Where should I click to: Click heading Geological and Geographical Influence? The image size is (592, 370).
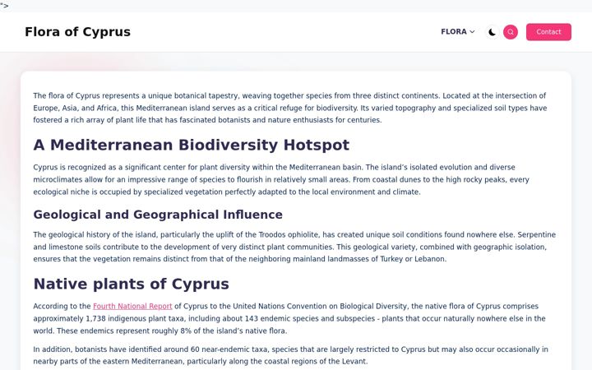pyautogui.click(x=158, y=215)
